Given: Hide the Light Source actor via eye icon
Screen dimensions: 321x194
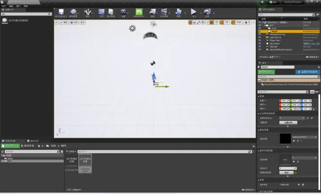Looking at the screenshot, I should 260,37.
